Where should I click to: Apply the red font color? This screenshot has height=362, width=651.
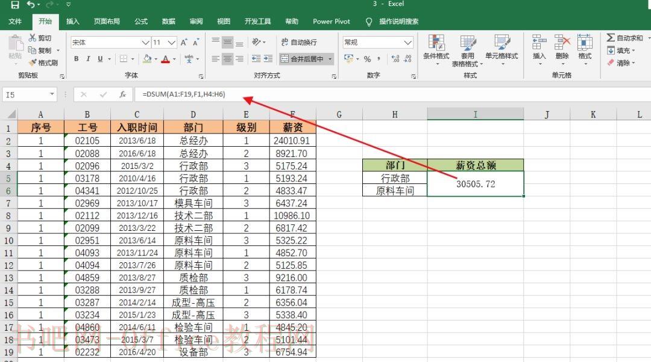[x=166, y=59]
